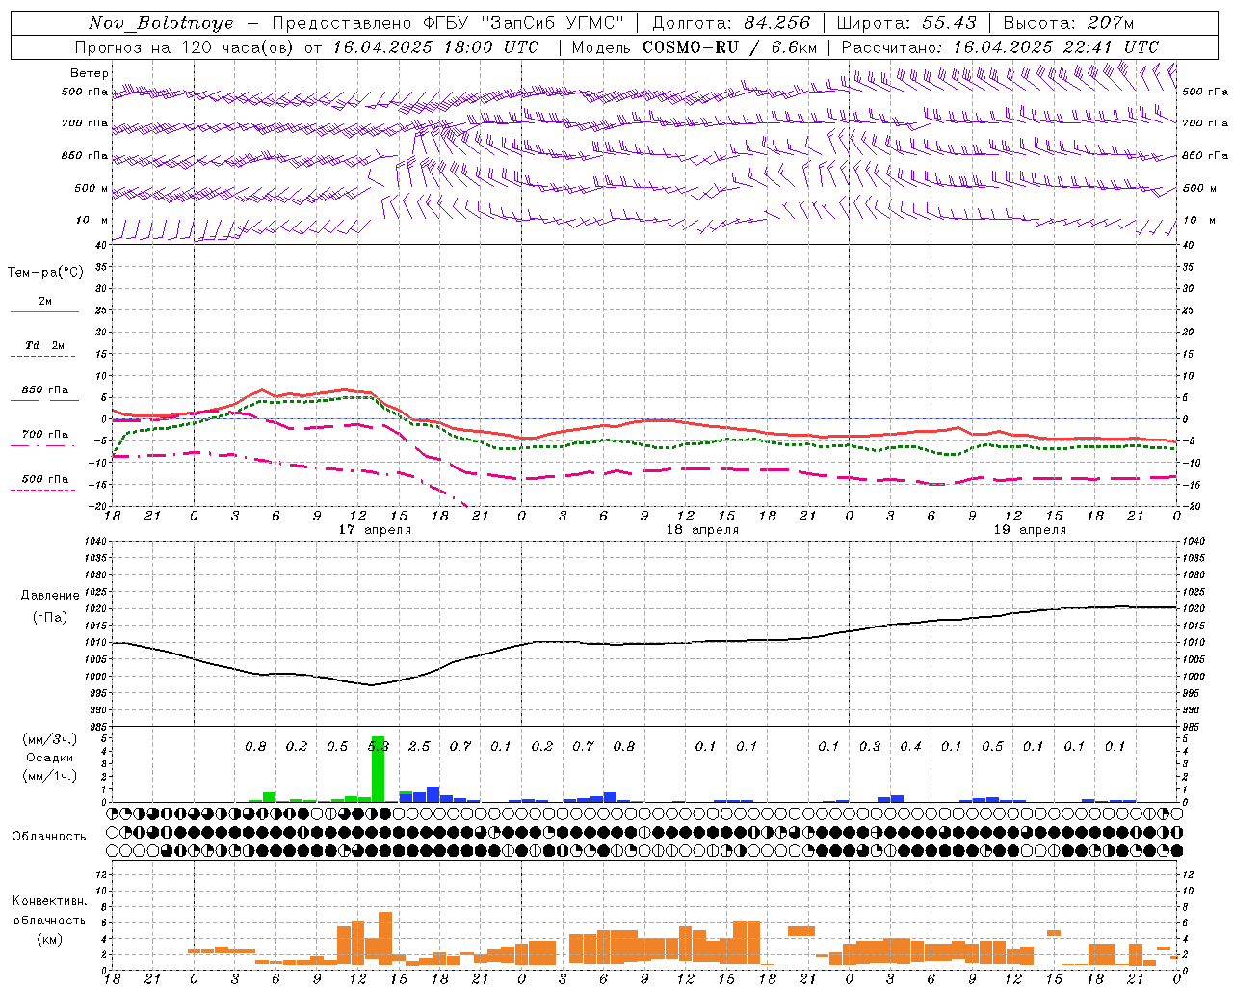Click the "Облачность" cloud cover label

point(49,837)
